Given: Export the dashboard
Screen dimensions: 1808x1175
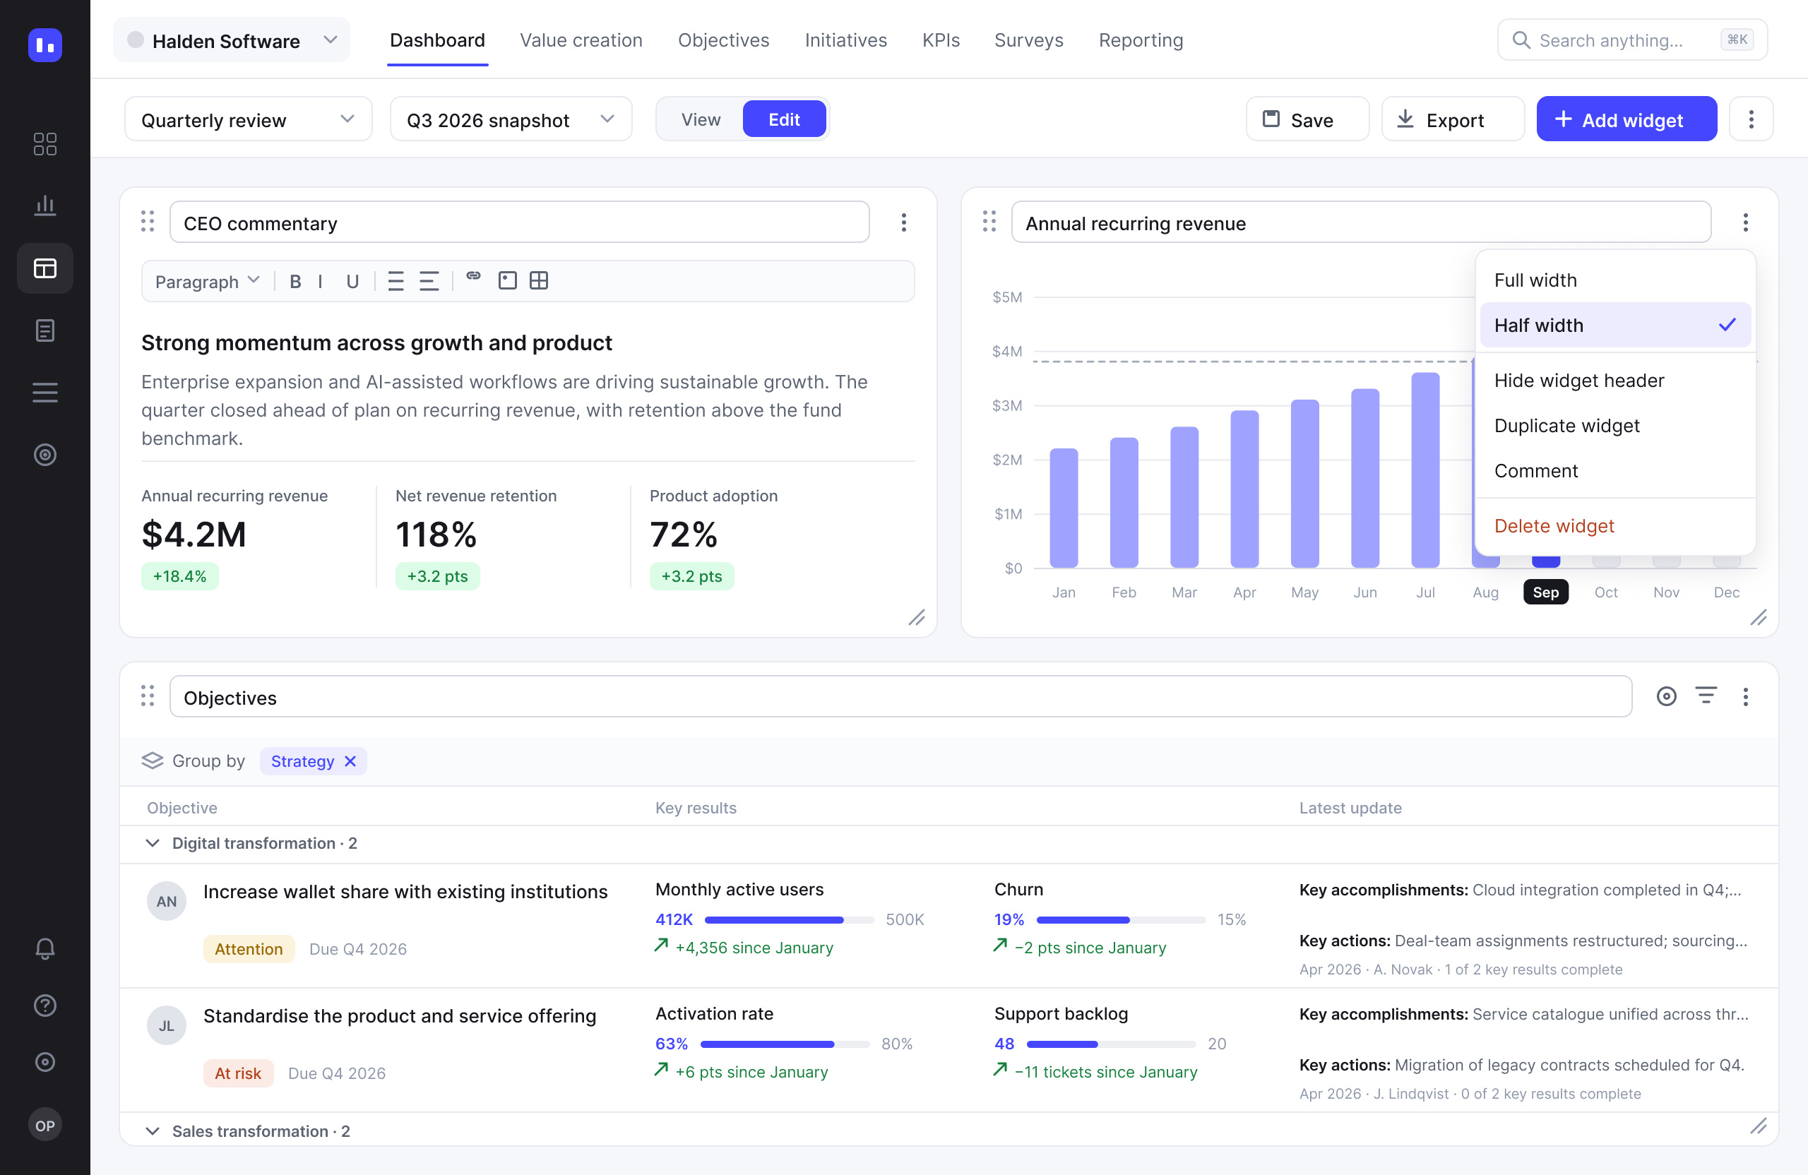Looking at the screenshot, I should tap(1453, 119).
